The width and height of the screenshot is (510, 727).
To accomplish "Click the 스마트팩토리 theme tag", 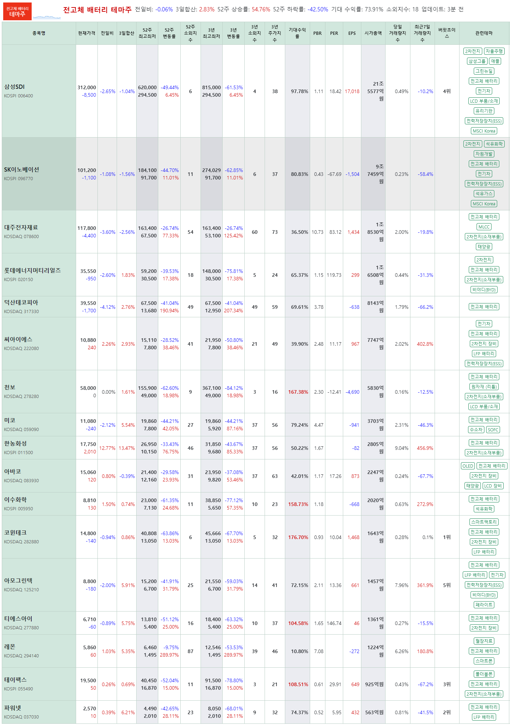I will coord(484,522).
